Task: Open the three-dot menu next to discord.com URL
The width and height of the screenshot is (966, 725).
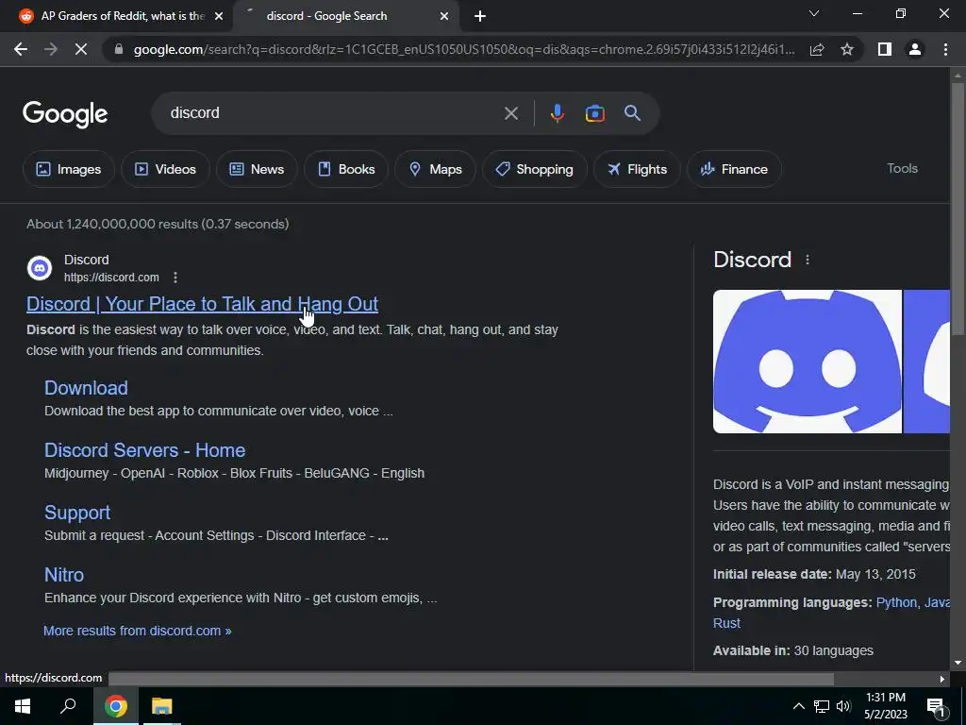Action: pos(175,278)
